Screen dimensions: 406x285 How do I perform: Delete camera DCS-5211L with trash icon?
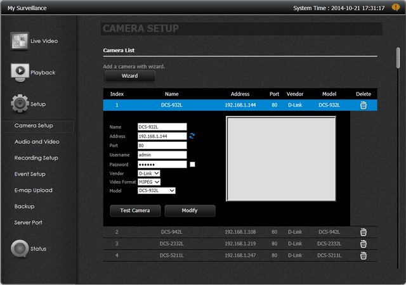363,255
